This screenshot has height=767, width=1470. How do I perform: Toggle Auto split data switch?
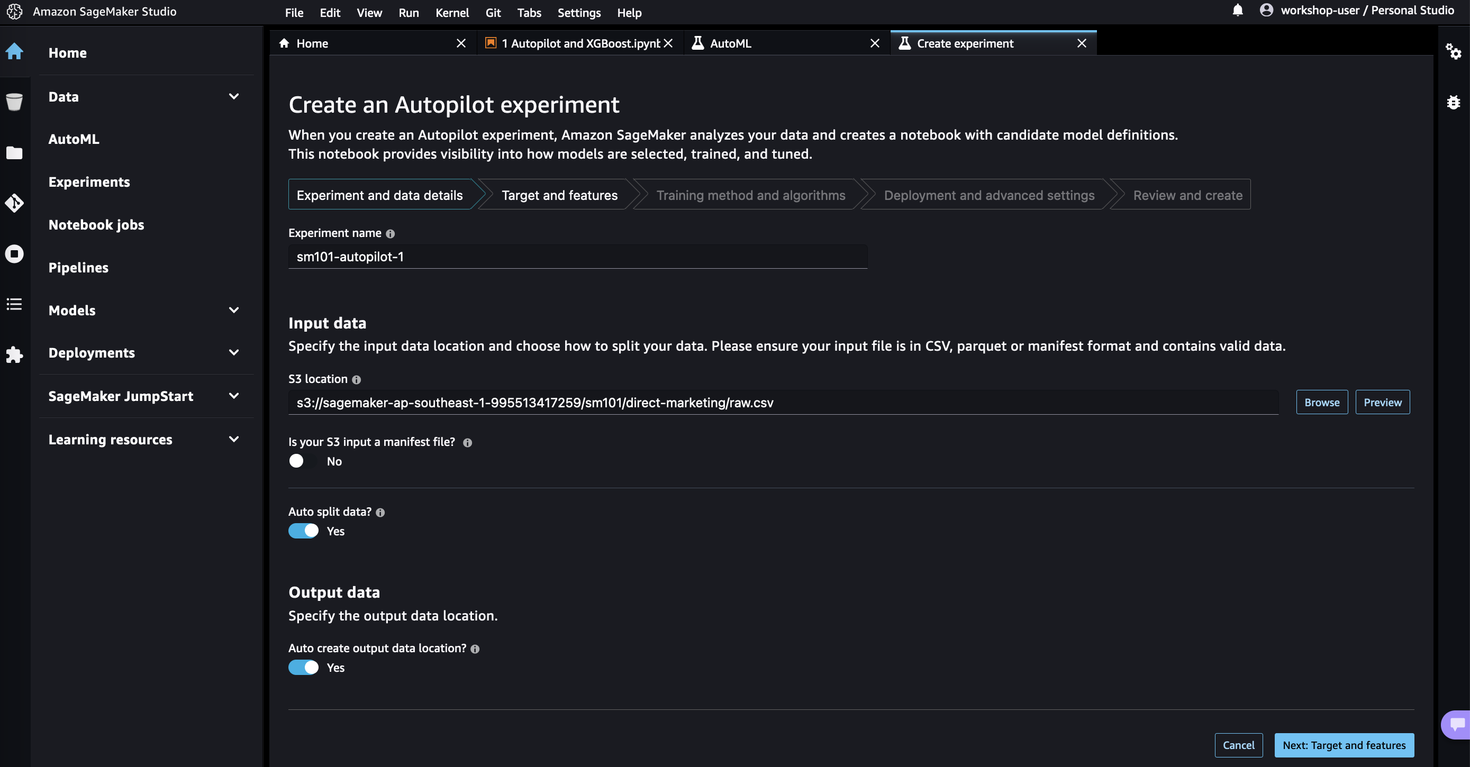click(x=303, y=531)
